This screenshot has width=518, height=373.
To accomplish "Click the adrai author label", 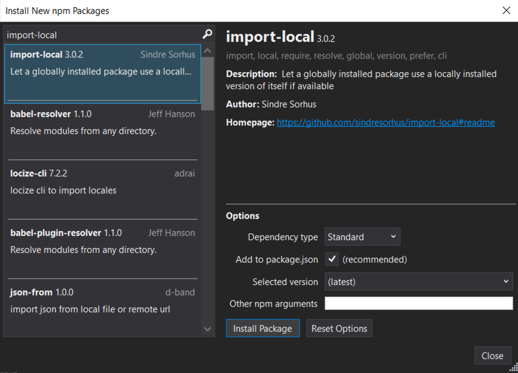I will point(185,174).
